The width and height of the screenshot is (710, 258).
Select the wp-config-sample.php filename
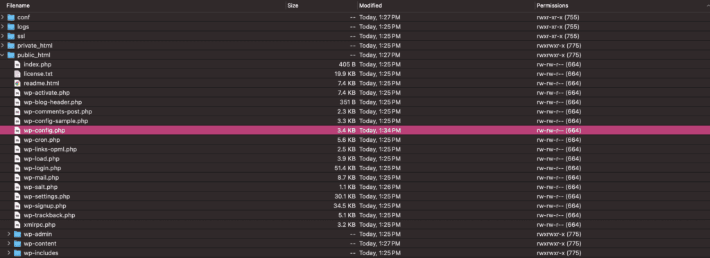click(55, 121)
